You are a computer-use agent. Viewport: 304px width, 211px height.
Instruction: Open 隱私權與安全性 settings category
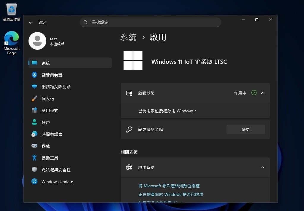tap(70, 170)
